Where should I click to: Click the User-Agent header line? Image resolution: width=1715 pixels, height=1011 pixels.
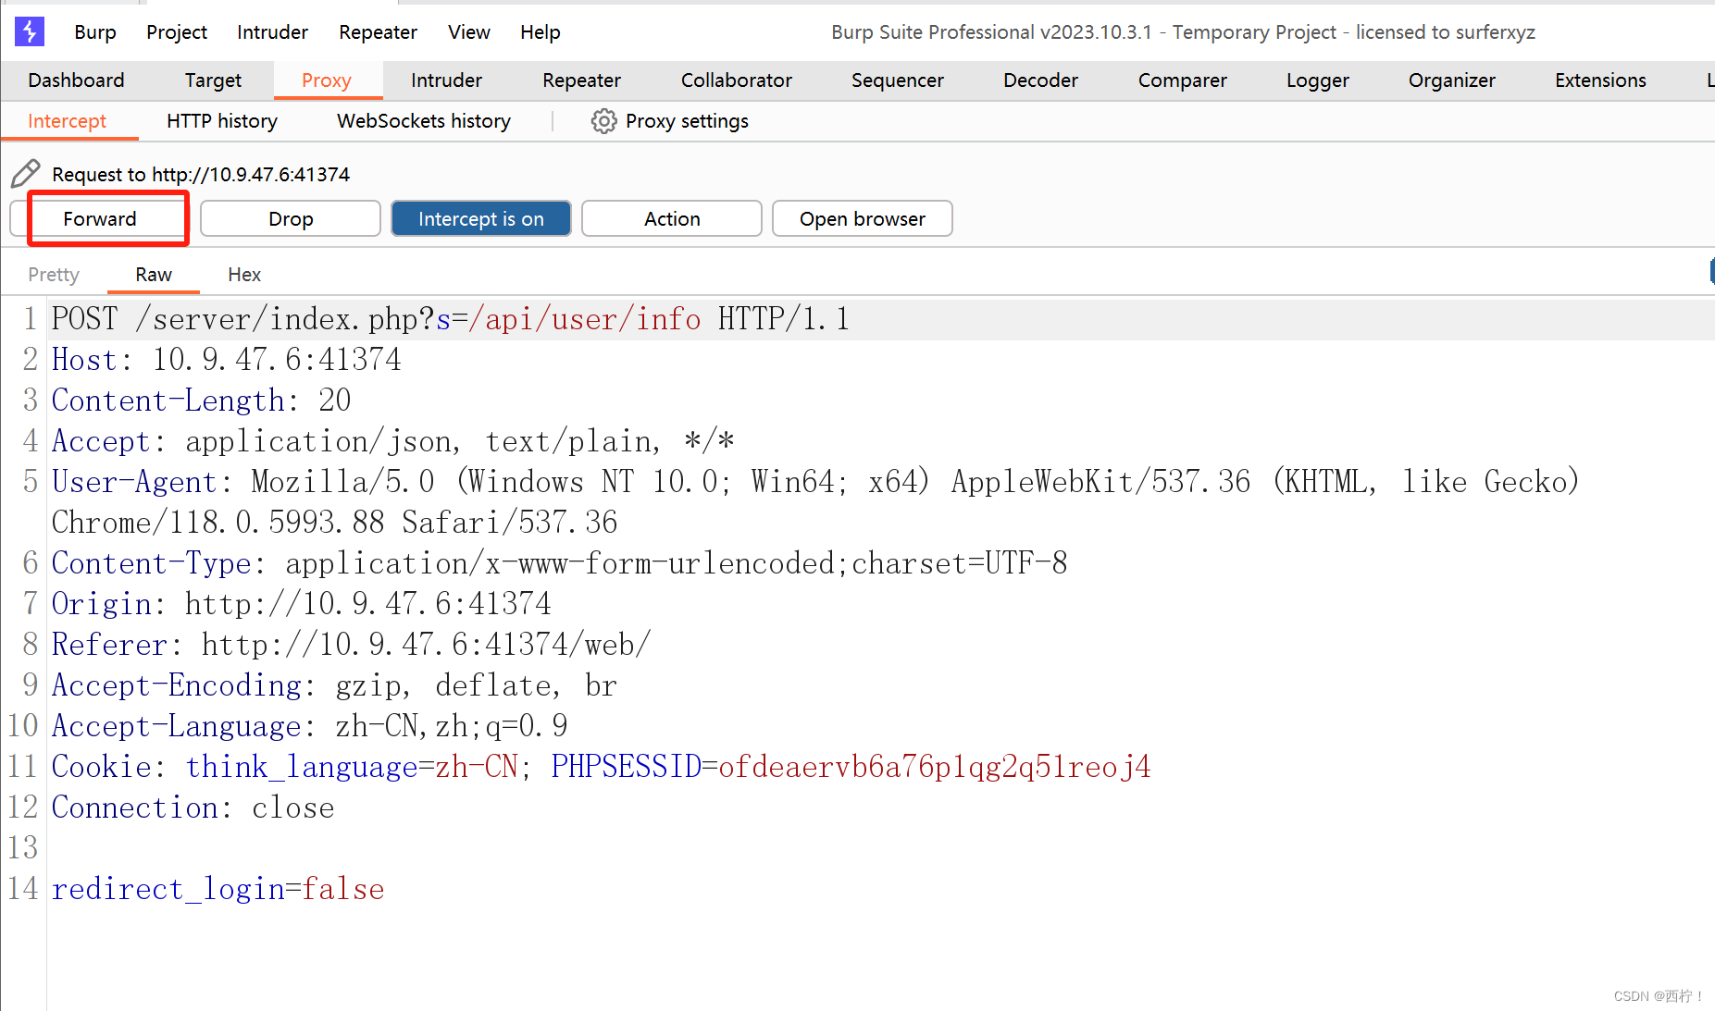click(815, 501)
